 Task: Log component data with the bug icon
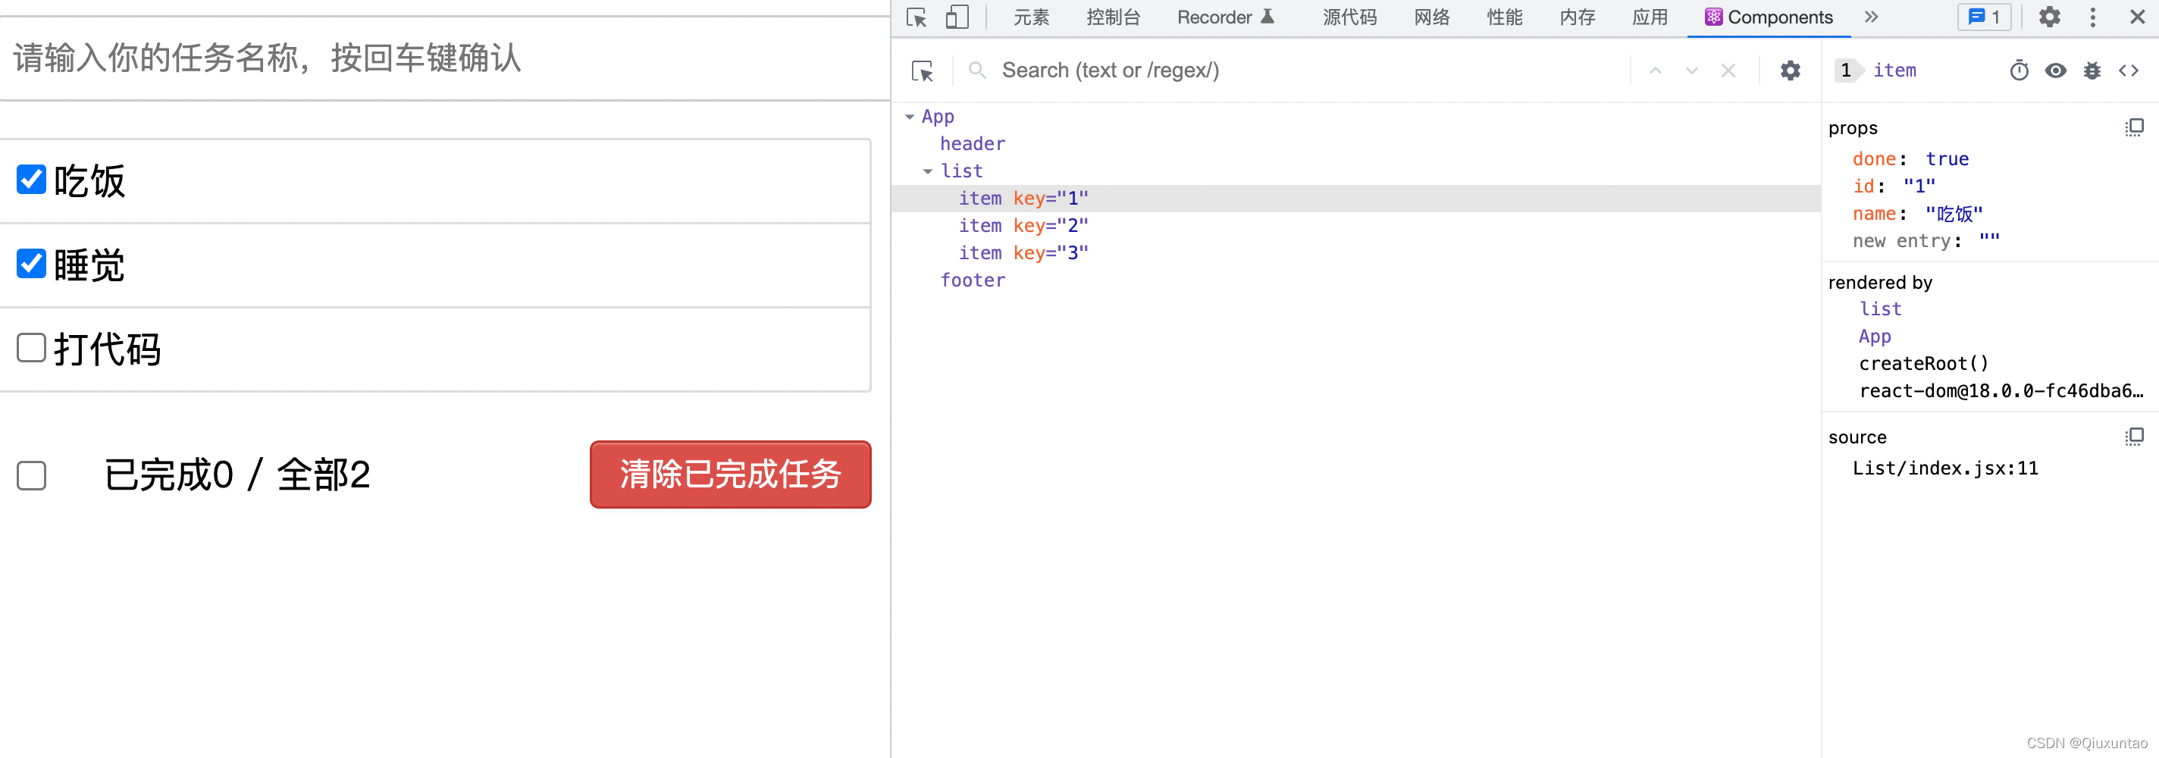pyautogui.click(x=2093, y=71)
